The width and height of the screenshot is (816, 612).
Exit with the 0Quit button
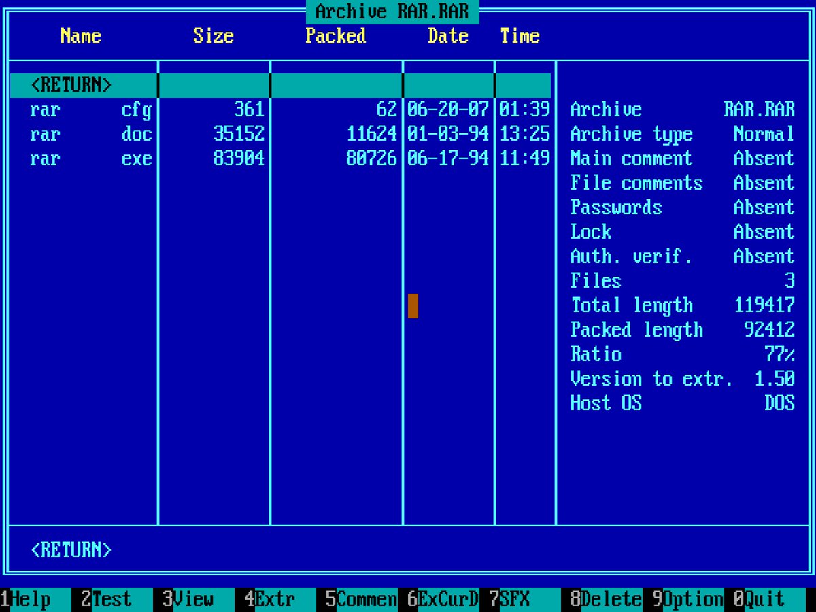point(770,599)
